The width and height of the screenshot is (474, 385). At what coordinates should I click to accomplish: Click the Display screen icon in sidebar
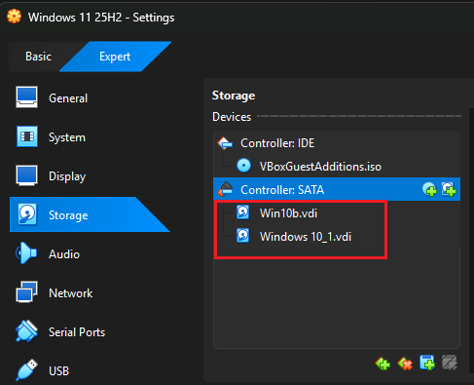click(x=26, y=175)
